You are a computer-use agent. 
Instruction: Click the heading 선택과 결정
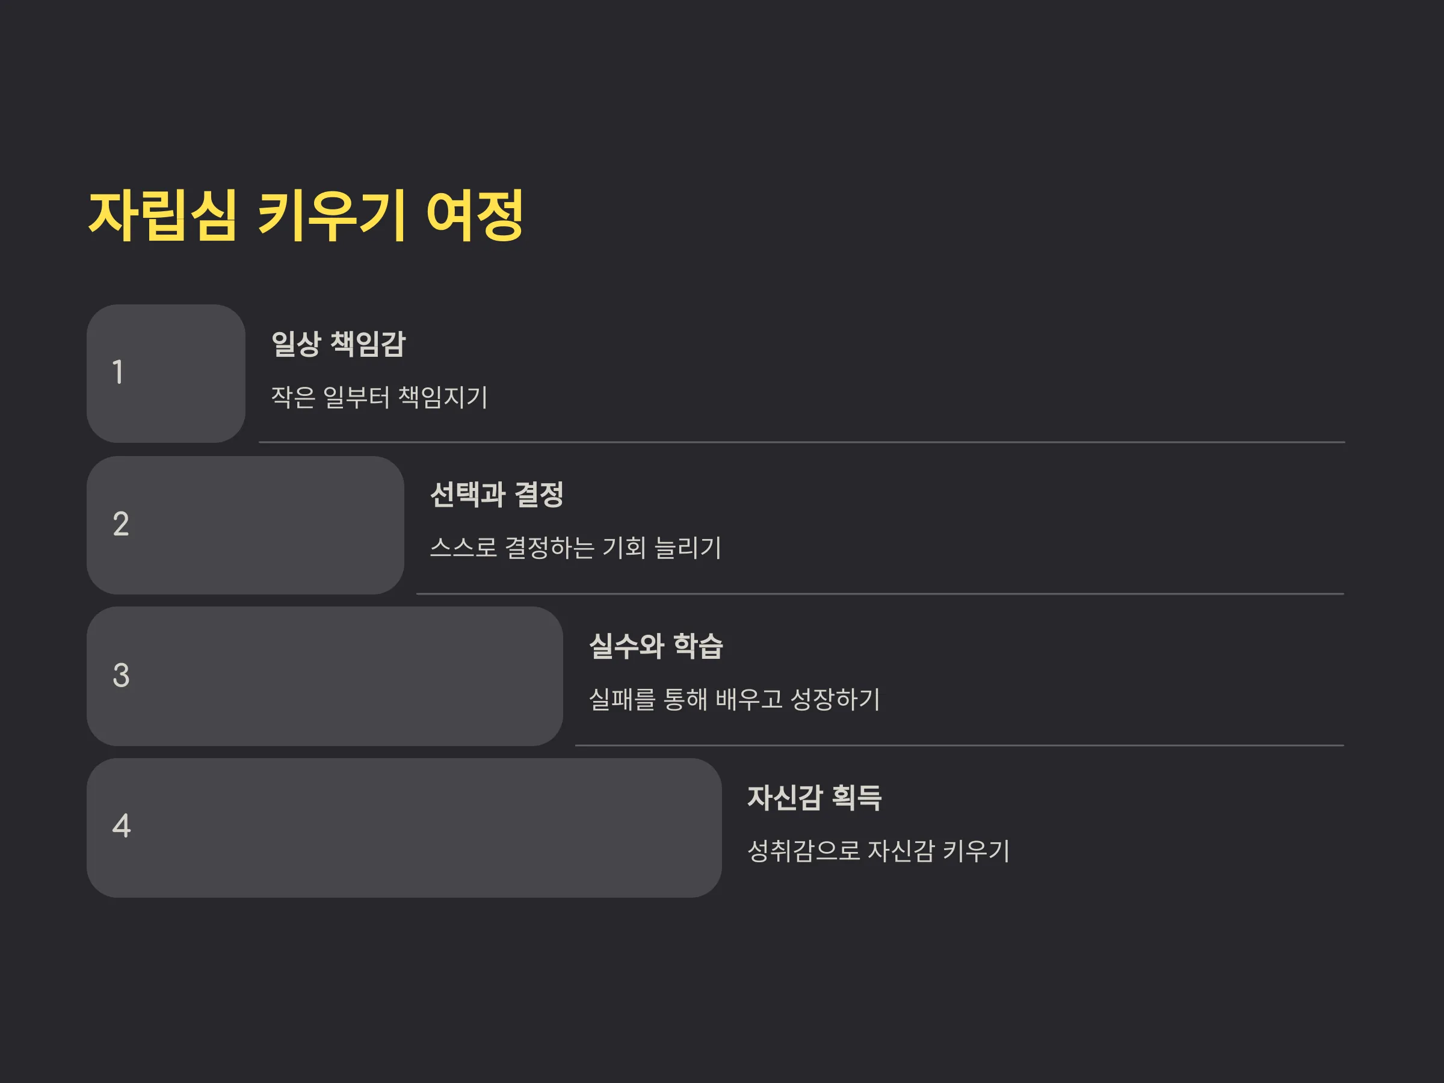pyautogui.click(x=497, y=495)
